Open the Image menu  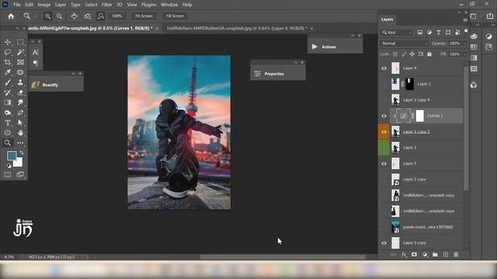pyautogui.click(x=44, y=5)
